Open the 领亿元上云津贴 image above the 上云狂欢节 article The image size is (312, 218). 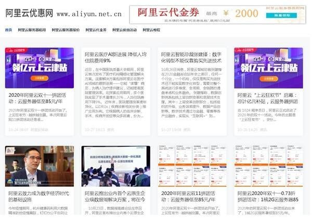pos(269,68)
